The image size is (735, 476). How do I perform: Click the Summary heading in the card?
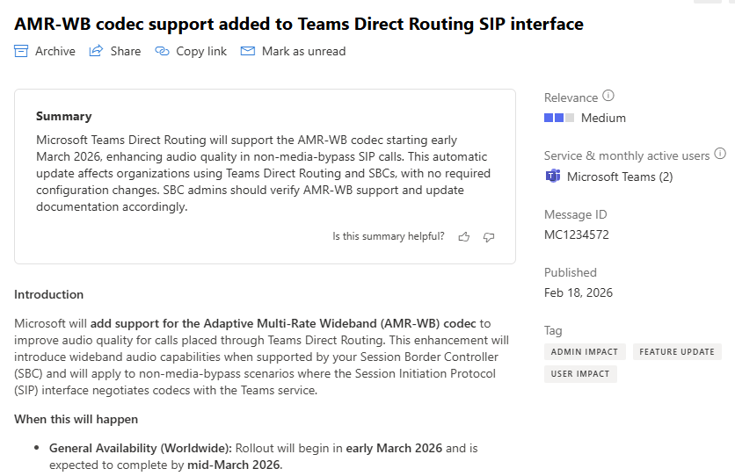[x=63, y=116]
